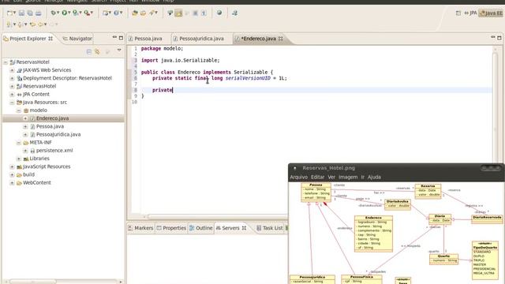Viewport: 505px width, 284px height.
Task: Click the Open Type package icon
Action: [135, 13]
